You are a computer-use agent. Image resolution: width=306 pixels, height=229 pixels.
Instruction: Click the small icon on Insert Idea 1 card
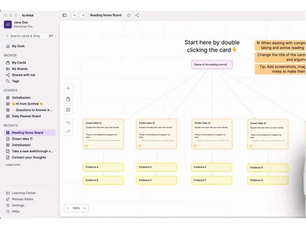click(86, 146)
